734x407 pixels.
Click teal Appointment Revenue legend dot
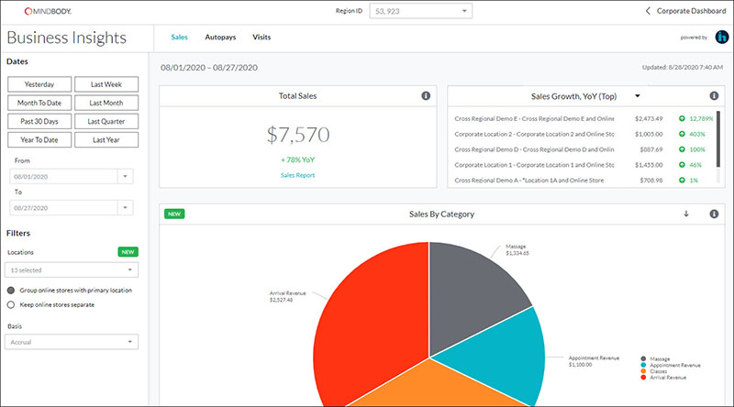(x=643, y=365)
